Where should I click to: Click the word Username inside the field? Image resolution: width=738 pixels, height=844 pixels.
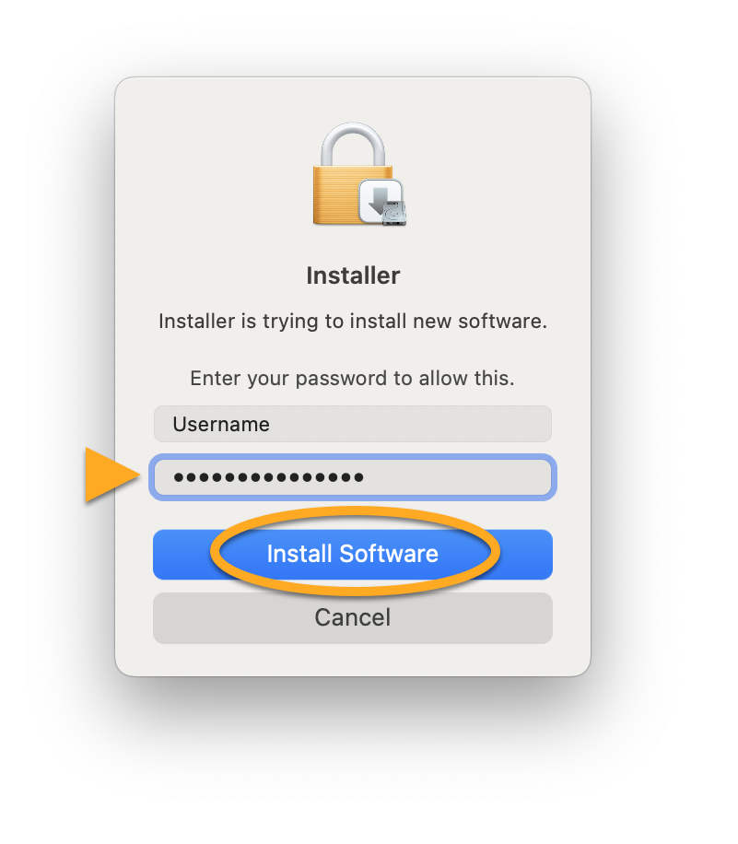221,425
